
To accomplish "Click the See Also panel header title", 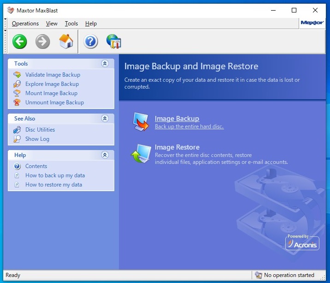I will [24, 119].
